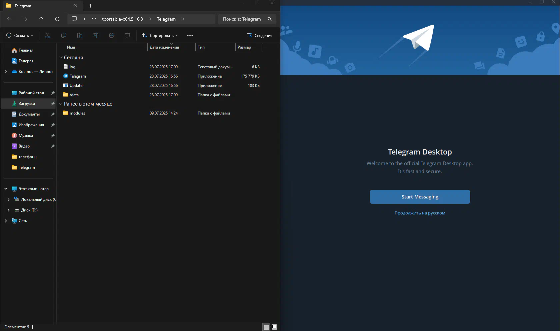Image resolution: width=560 pixels, height=331 pixels.
Task: Expand the Диск (D:) tree node
Action: 8,210
